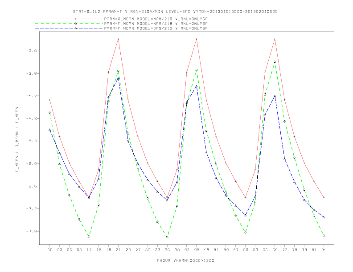Click the 81 forecast hour tick label

pyautogui.click(x=314, y=250)
